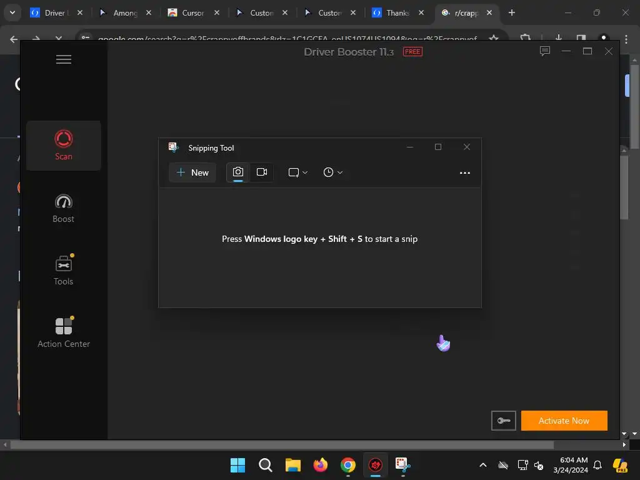Open Chrome three-dot menu
Screen dimensions: 640x480
point(626,39)
